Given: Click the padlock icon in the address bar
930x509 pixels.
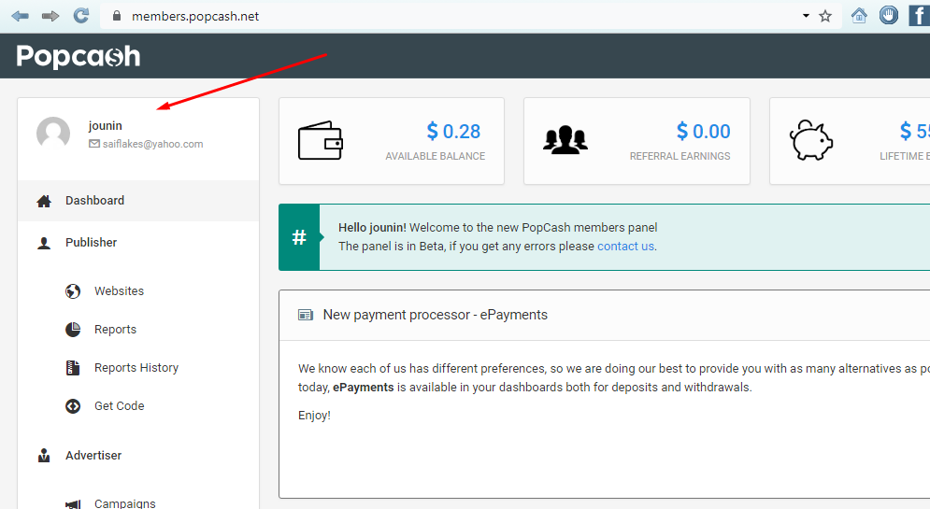Looking at the screenshot, I should (x=117, y=16).
